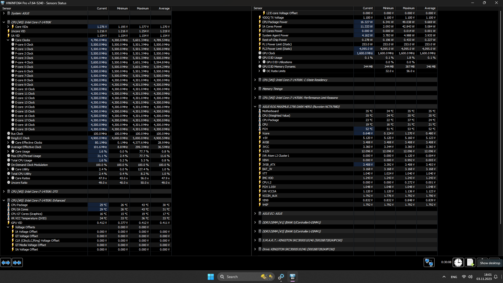Expand the Core VIDs entry
The image size is (503, 283).
(x=8, y=27)
